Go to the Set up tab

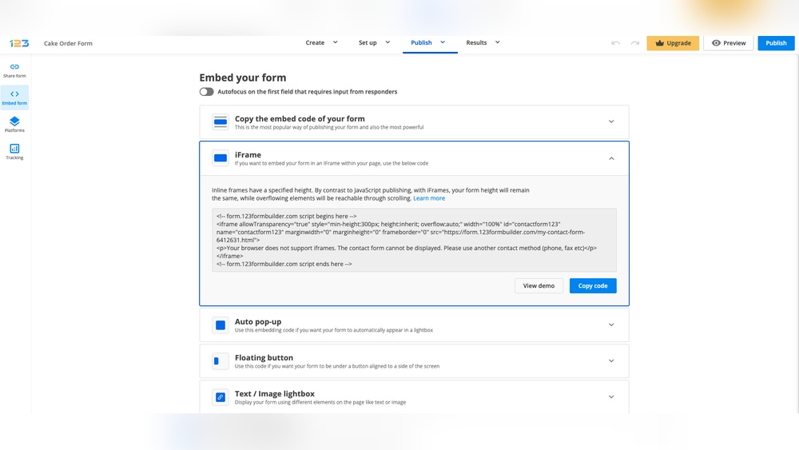368,43
